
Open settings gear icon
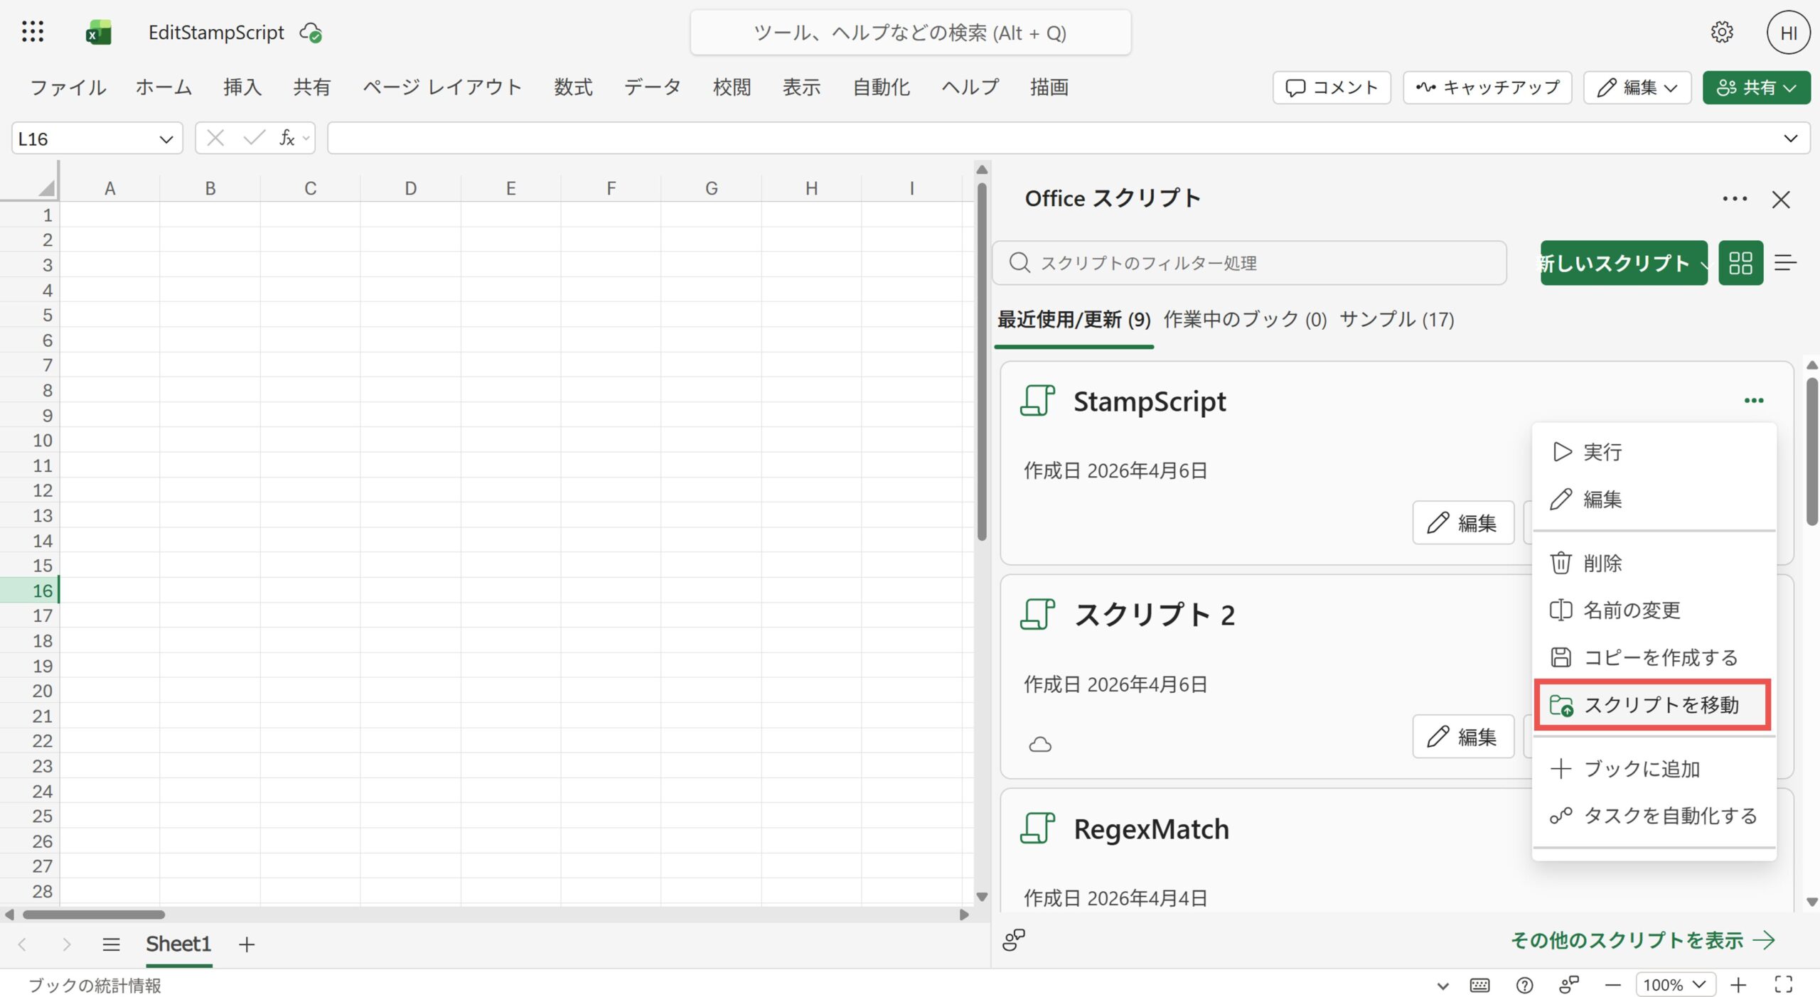1721,32
